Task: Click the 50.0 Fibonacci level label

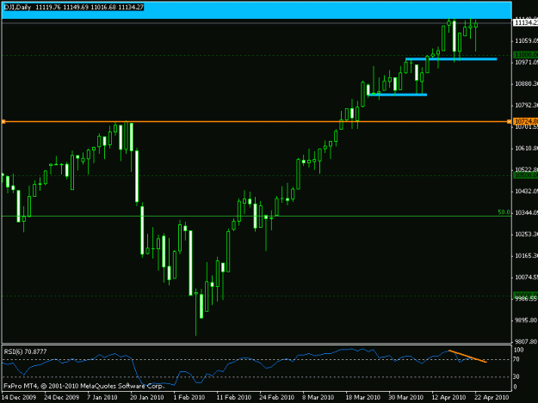Action: point(504,212)
